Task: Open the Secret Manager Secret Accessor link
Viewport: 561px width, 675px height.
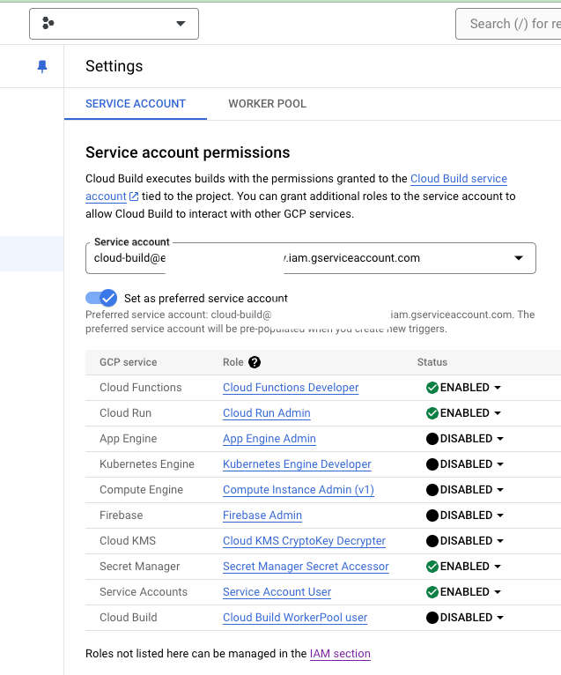Action: [x=306, y=567]
